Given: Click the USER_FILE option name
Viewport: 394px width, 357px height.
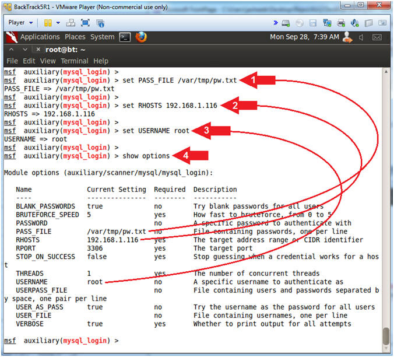Looking at the screenshot, I should click(34, 316).
